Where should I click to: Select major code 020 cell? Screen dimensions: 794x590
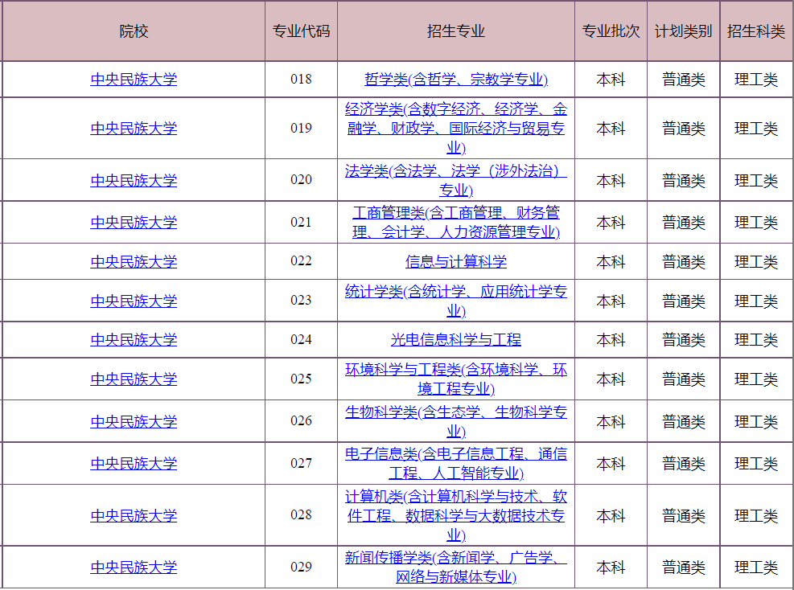point(302,180)
